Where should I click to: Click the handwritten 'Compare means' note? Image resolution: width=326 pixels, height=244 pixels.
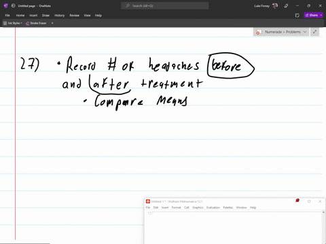pyautogui.click(x=141, y=102)
